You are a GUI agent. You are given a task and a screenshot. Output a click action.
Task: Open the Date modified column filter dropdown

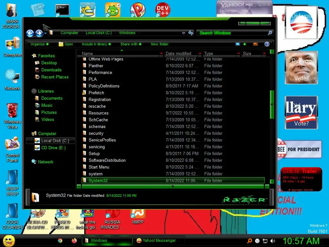[x=200, y=54]
